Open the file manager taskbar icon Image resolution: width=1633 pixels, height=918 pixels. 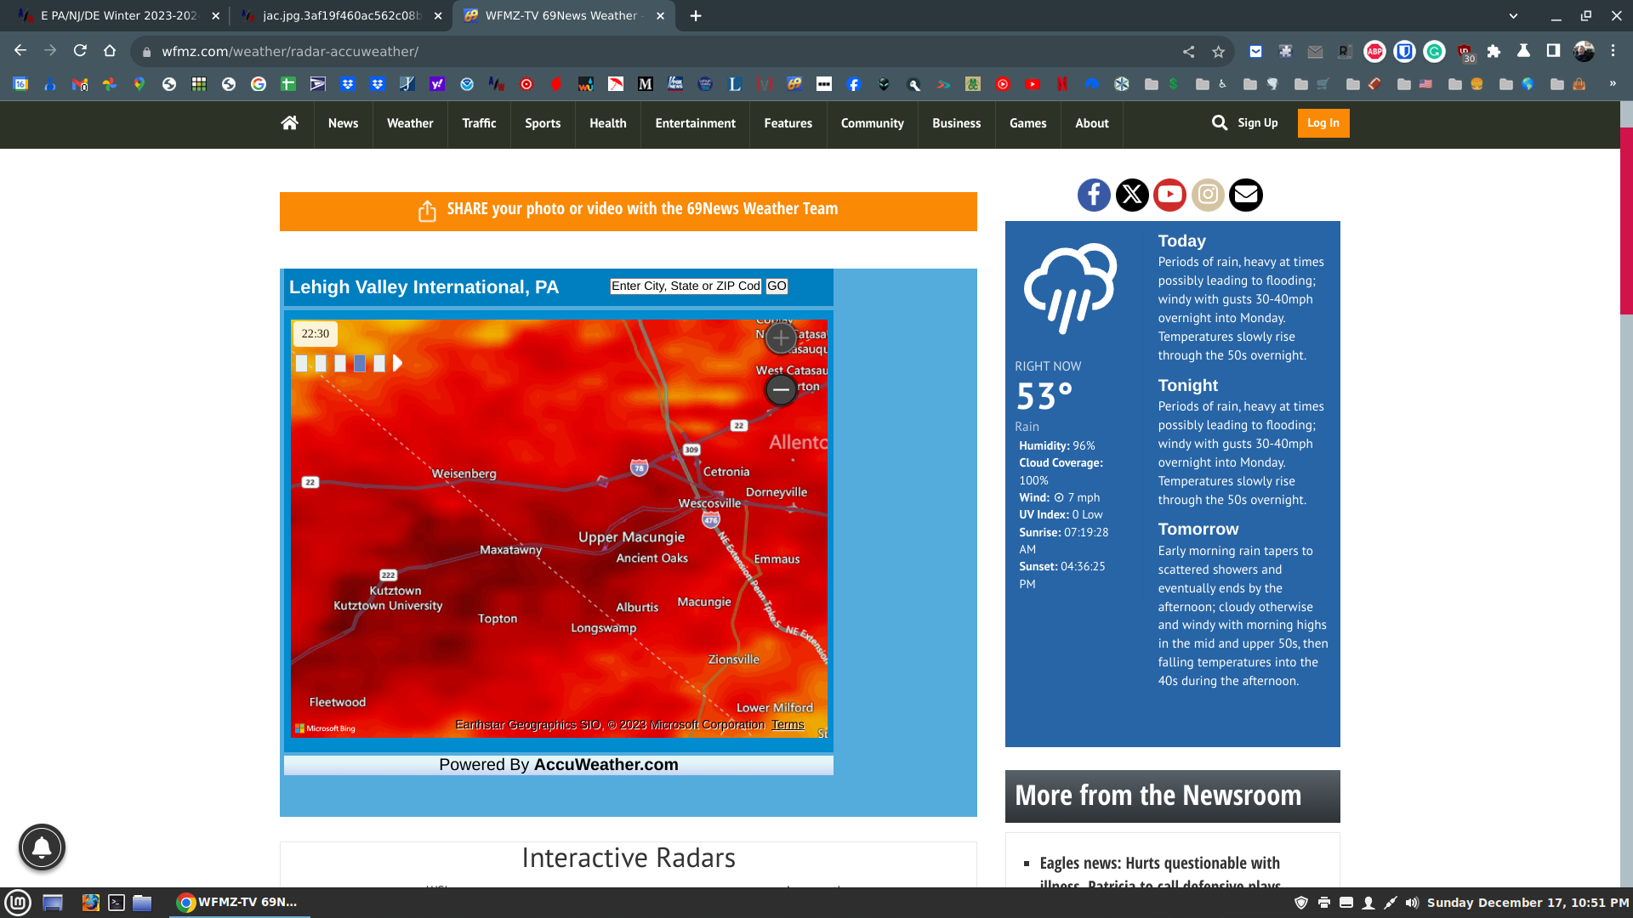142,903
